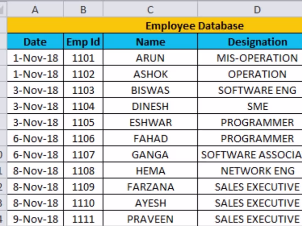Select column C header
The width and height of the screenshot is (302, 226).
pos(150,9)
